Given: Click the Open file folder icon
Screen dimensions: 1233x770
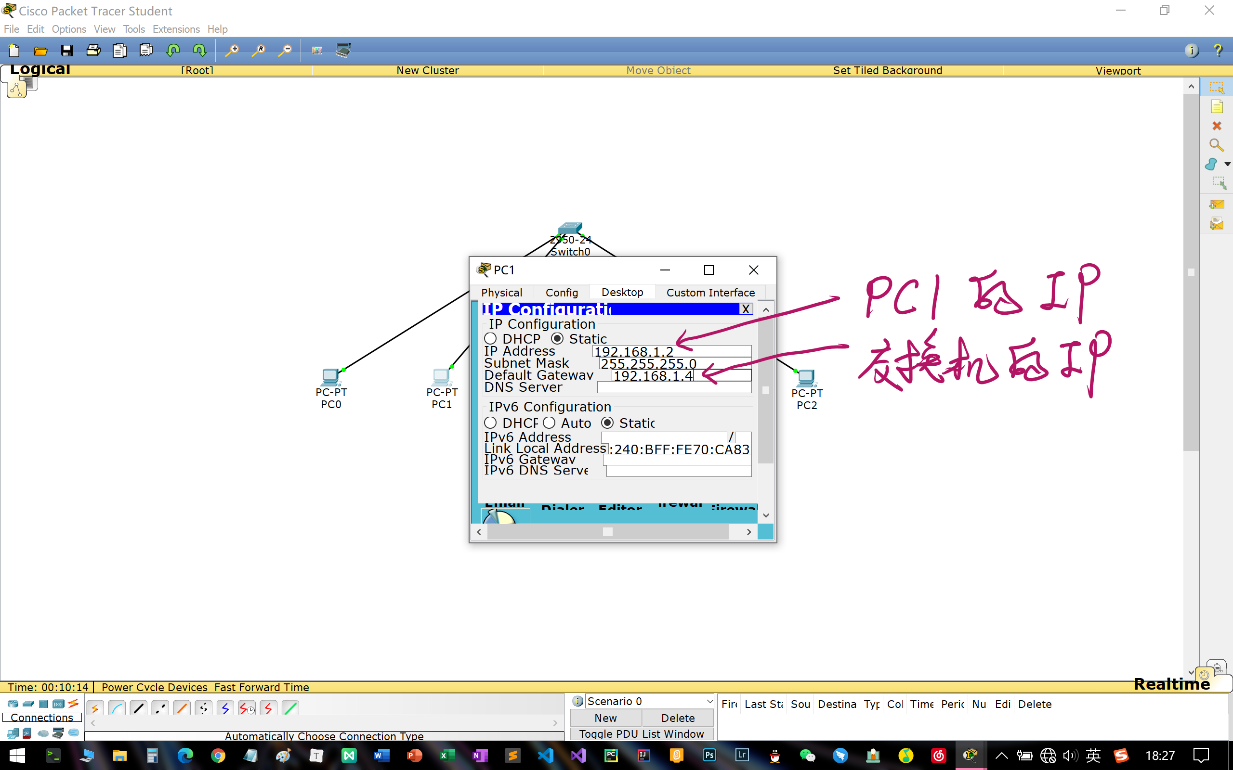Looking at the screenshot, I should [x=41, y=51].
